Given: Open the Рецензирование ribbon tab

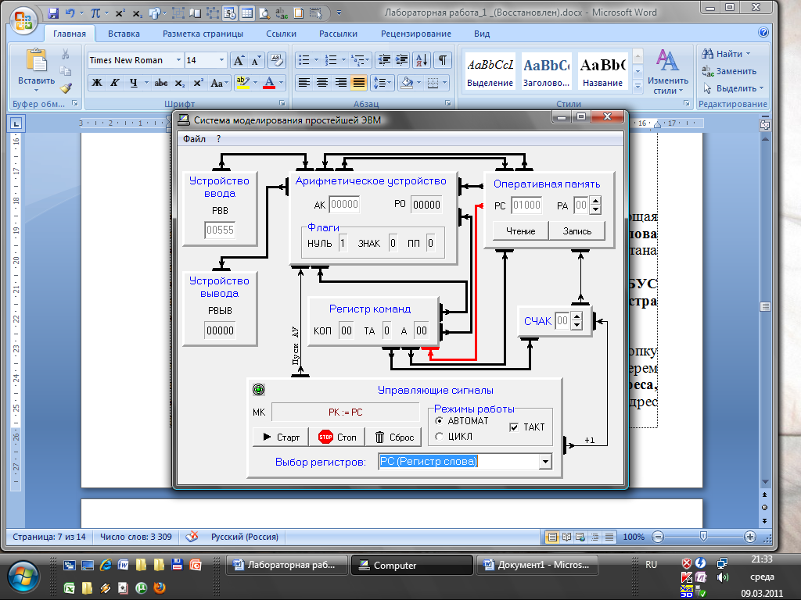Looking at the screenshot, I should click(416, 34).
